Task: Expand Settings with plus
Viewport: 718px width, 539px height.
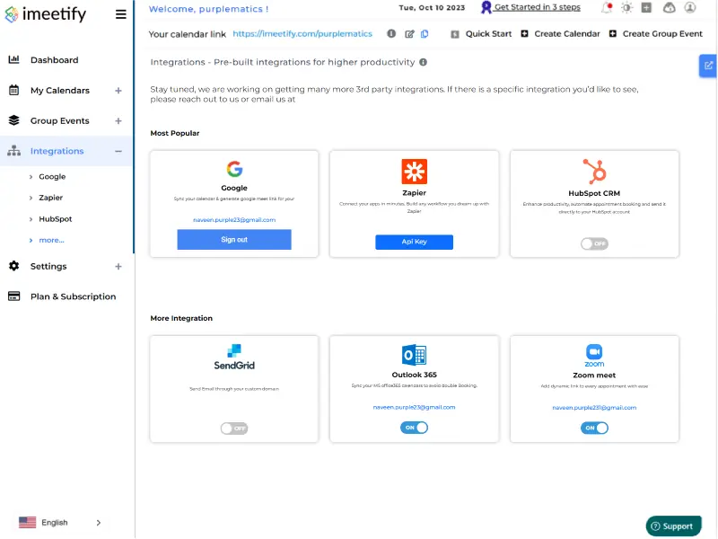Action: pyautogui.click(x=118, y=266)
